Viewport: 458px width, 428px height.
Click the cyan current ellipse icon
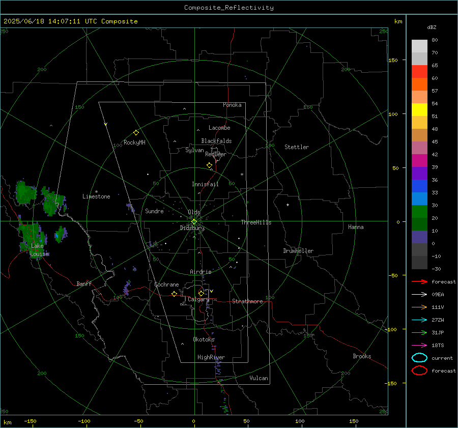(x=419, y=358)
